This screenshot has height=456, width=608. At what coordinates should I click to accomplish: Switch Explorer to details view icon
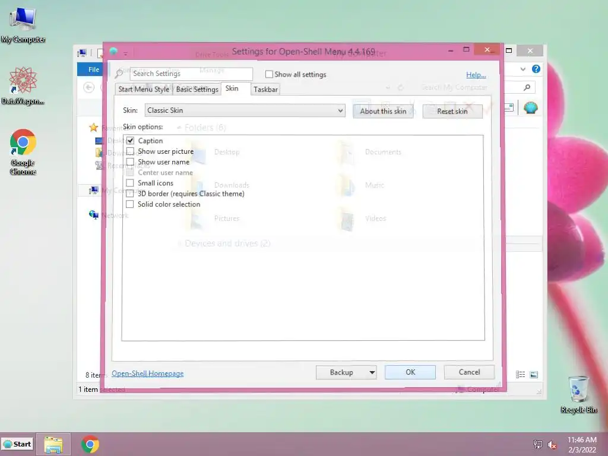pos(520,375)
